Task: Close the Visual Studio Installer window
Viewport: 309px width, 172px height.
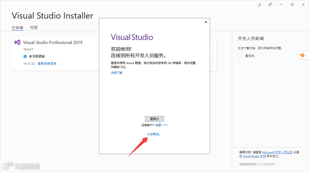Action: pos(303,5)
